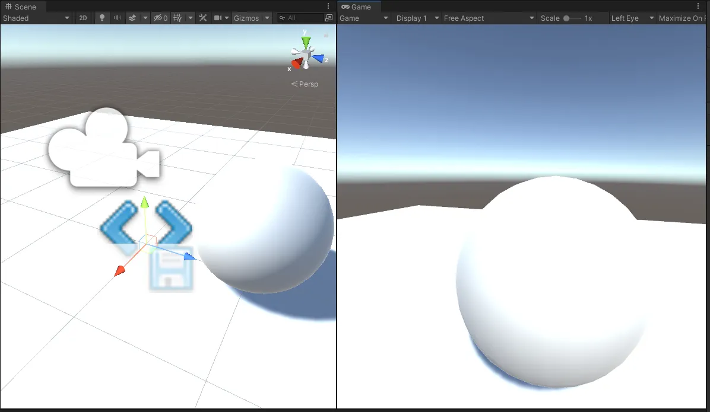The height and width of the screenshot is (412, 710).
Task: Expand the Free Aspect ratio dropdown
Action: point(489,18)
